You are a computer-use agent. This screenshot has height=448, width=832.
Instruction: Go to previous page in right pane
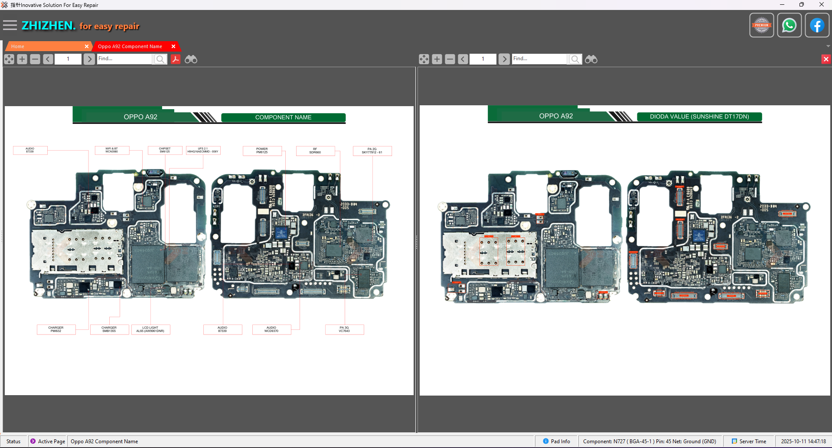(463, 59)
